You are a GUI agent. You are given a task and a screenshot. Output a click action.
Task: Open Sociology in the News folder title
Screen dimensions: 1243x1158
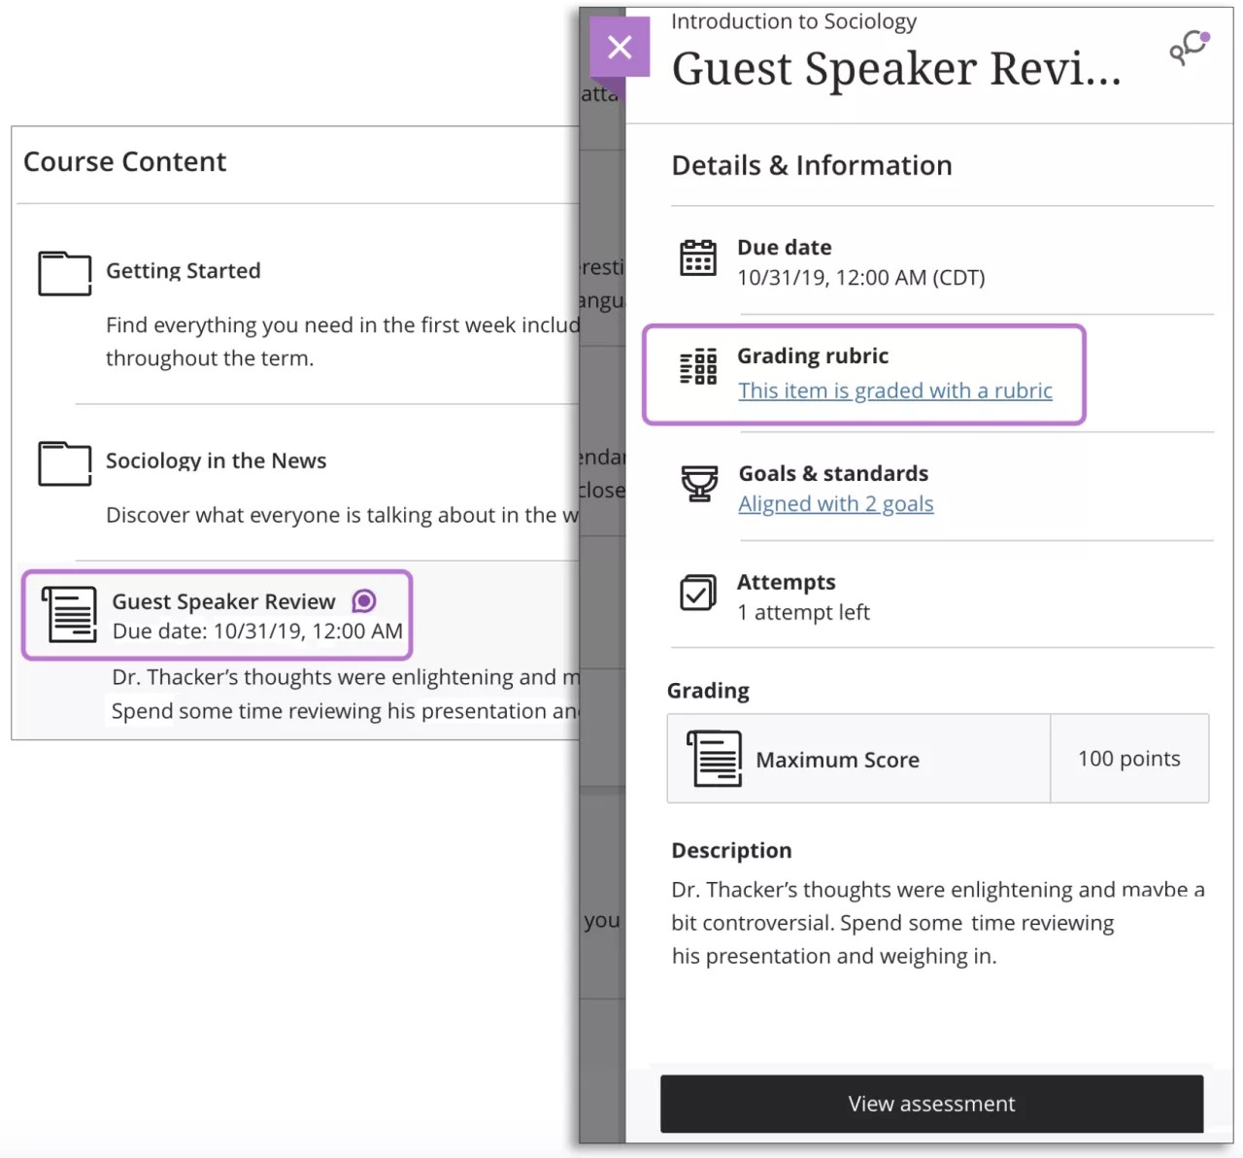216,461
